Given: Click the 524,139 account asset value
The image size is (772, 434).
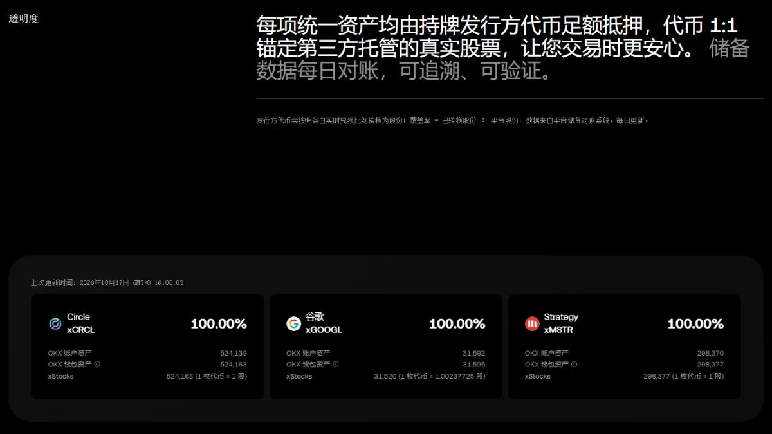Looking at the screenshot, I should (234, 353).
